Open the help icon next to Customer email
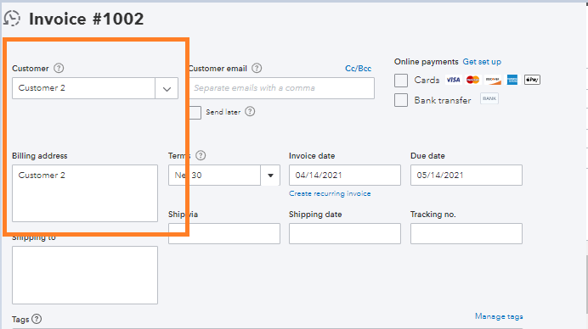The image size is (588, 329). pyautogui.click(x=257, y=68)
